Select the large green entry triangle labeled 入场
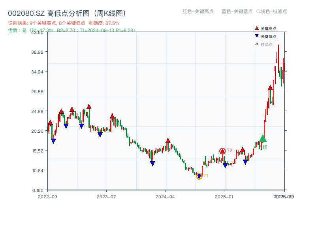 (263, 139)
